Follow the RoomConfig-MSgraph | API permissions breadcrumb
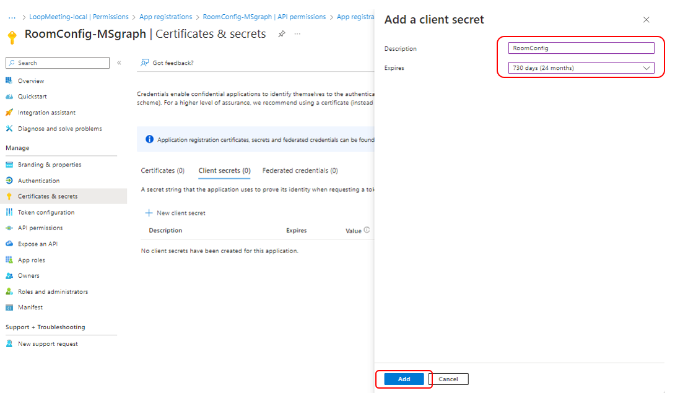The width and height of the screenshot is (688, 401). tap(264, 17)
